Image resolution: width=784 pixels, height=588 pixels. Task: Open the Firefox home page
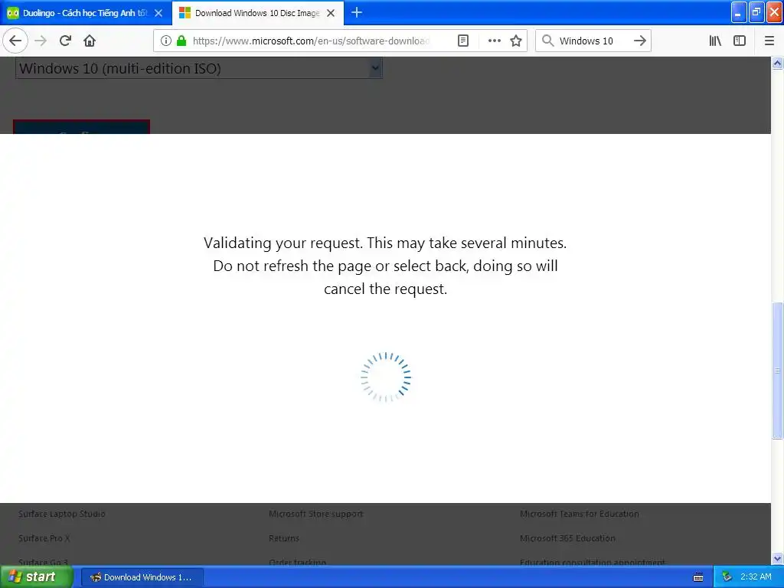90,41
